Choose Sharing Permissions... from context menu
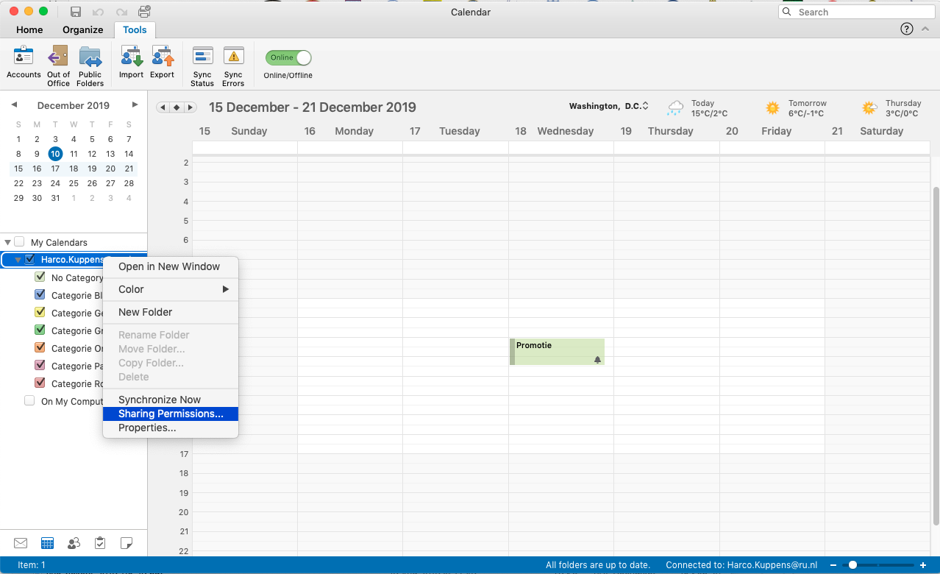This screenshot has width=940, height=574. click(171, 414)
